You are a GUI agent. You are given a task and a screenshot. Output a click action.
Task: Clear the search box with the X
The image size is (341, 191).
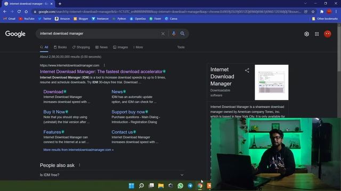[x=163, y=33]
